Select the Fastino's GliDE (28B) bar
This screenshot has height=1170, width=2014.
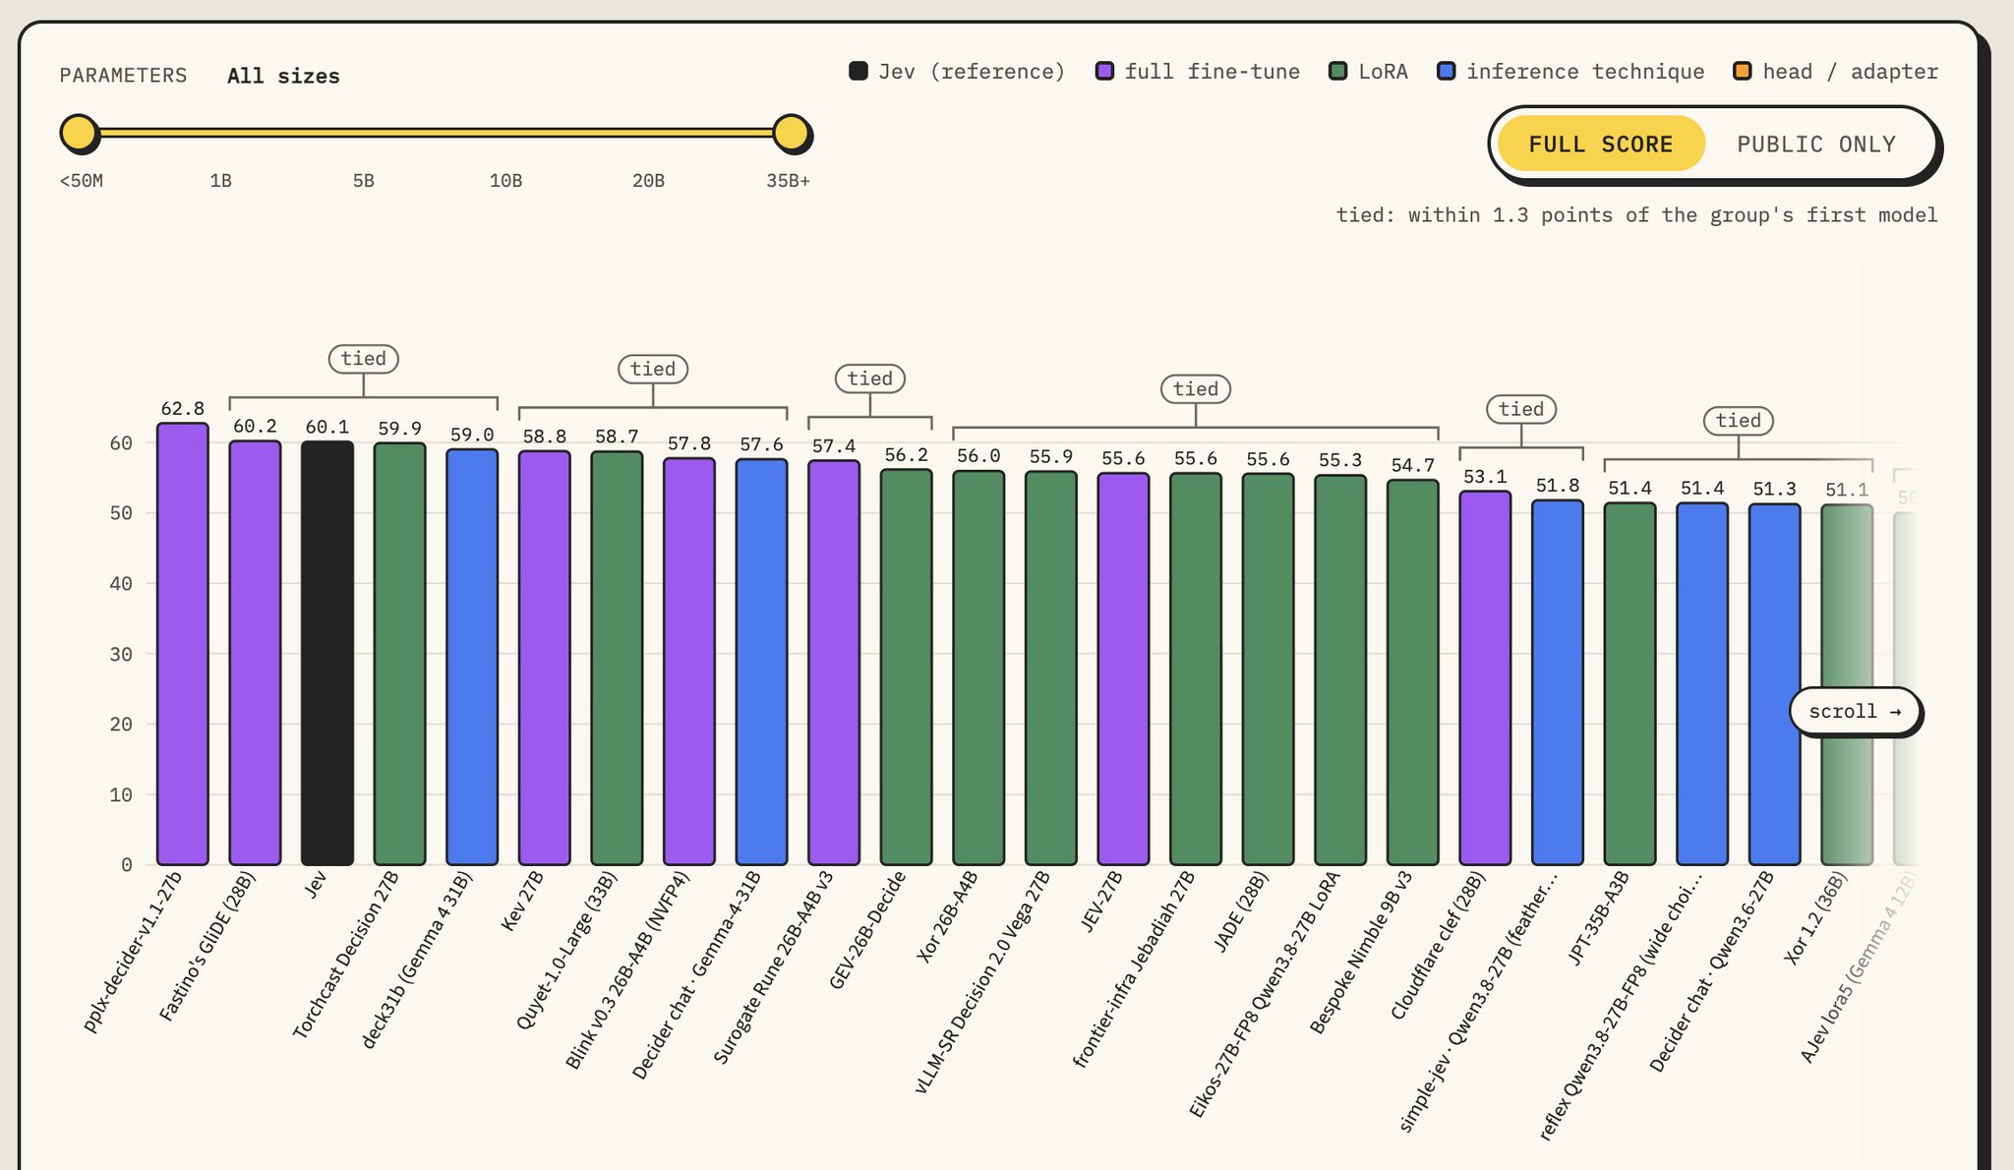[255, 653]
